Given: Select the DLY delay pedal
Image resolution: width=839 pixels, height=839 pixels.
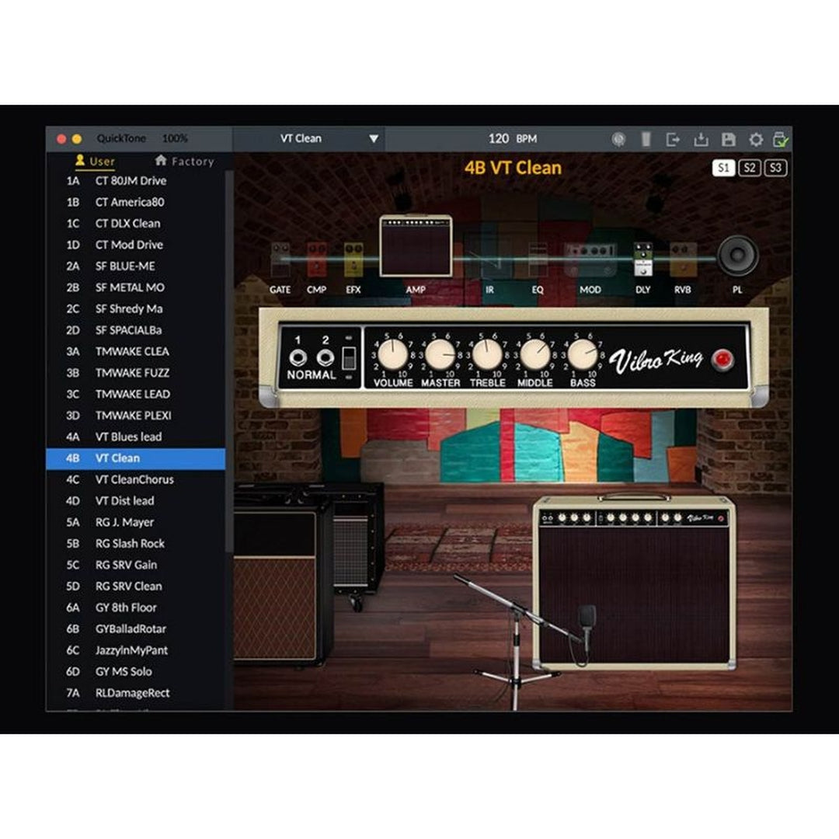Looking at the screenshot, I should [642, 260].
